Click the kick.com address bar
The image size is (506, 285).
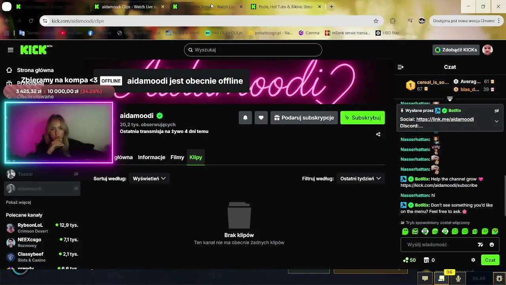coord(211,21)
